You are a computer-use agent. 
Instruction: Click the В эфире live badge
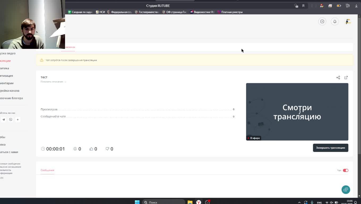[x=254, y=138]
